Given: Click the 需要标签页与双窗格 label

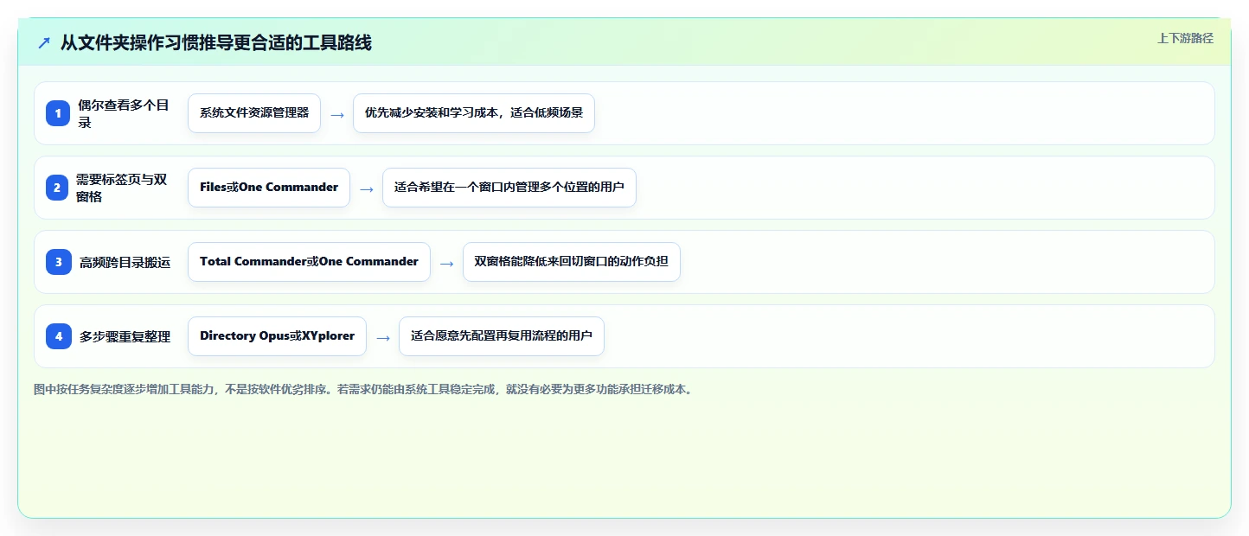Looking at the screenshot, I should point(122,188).
